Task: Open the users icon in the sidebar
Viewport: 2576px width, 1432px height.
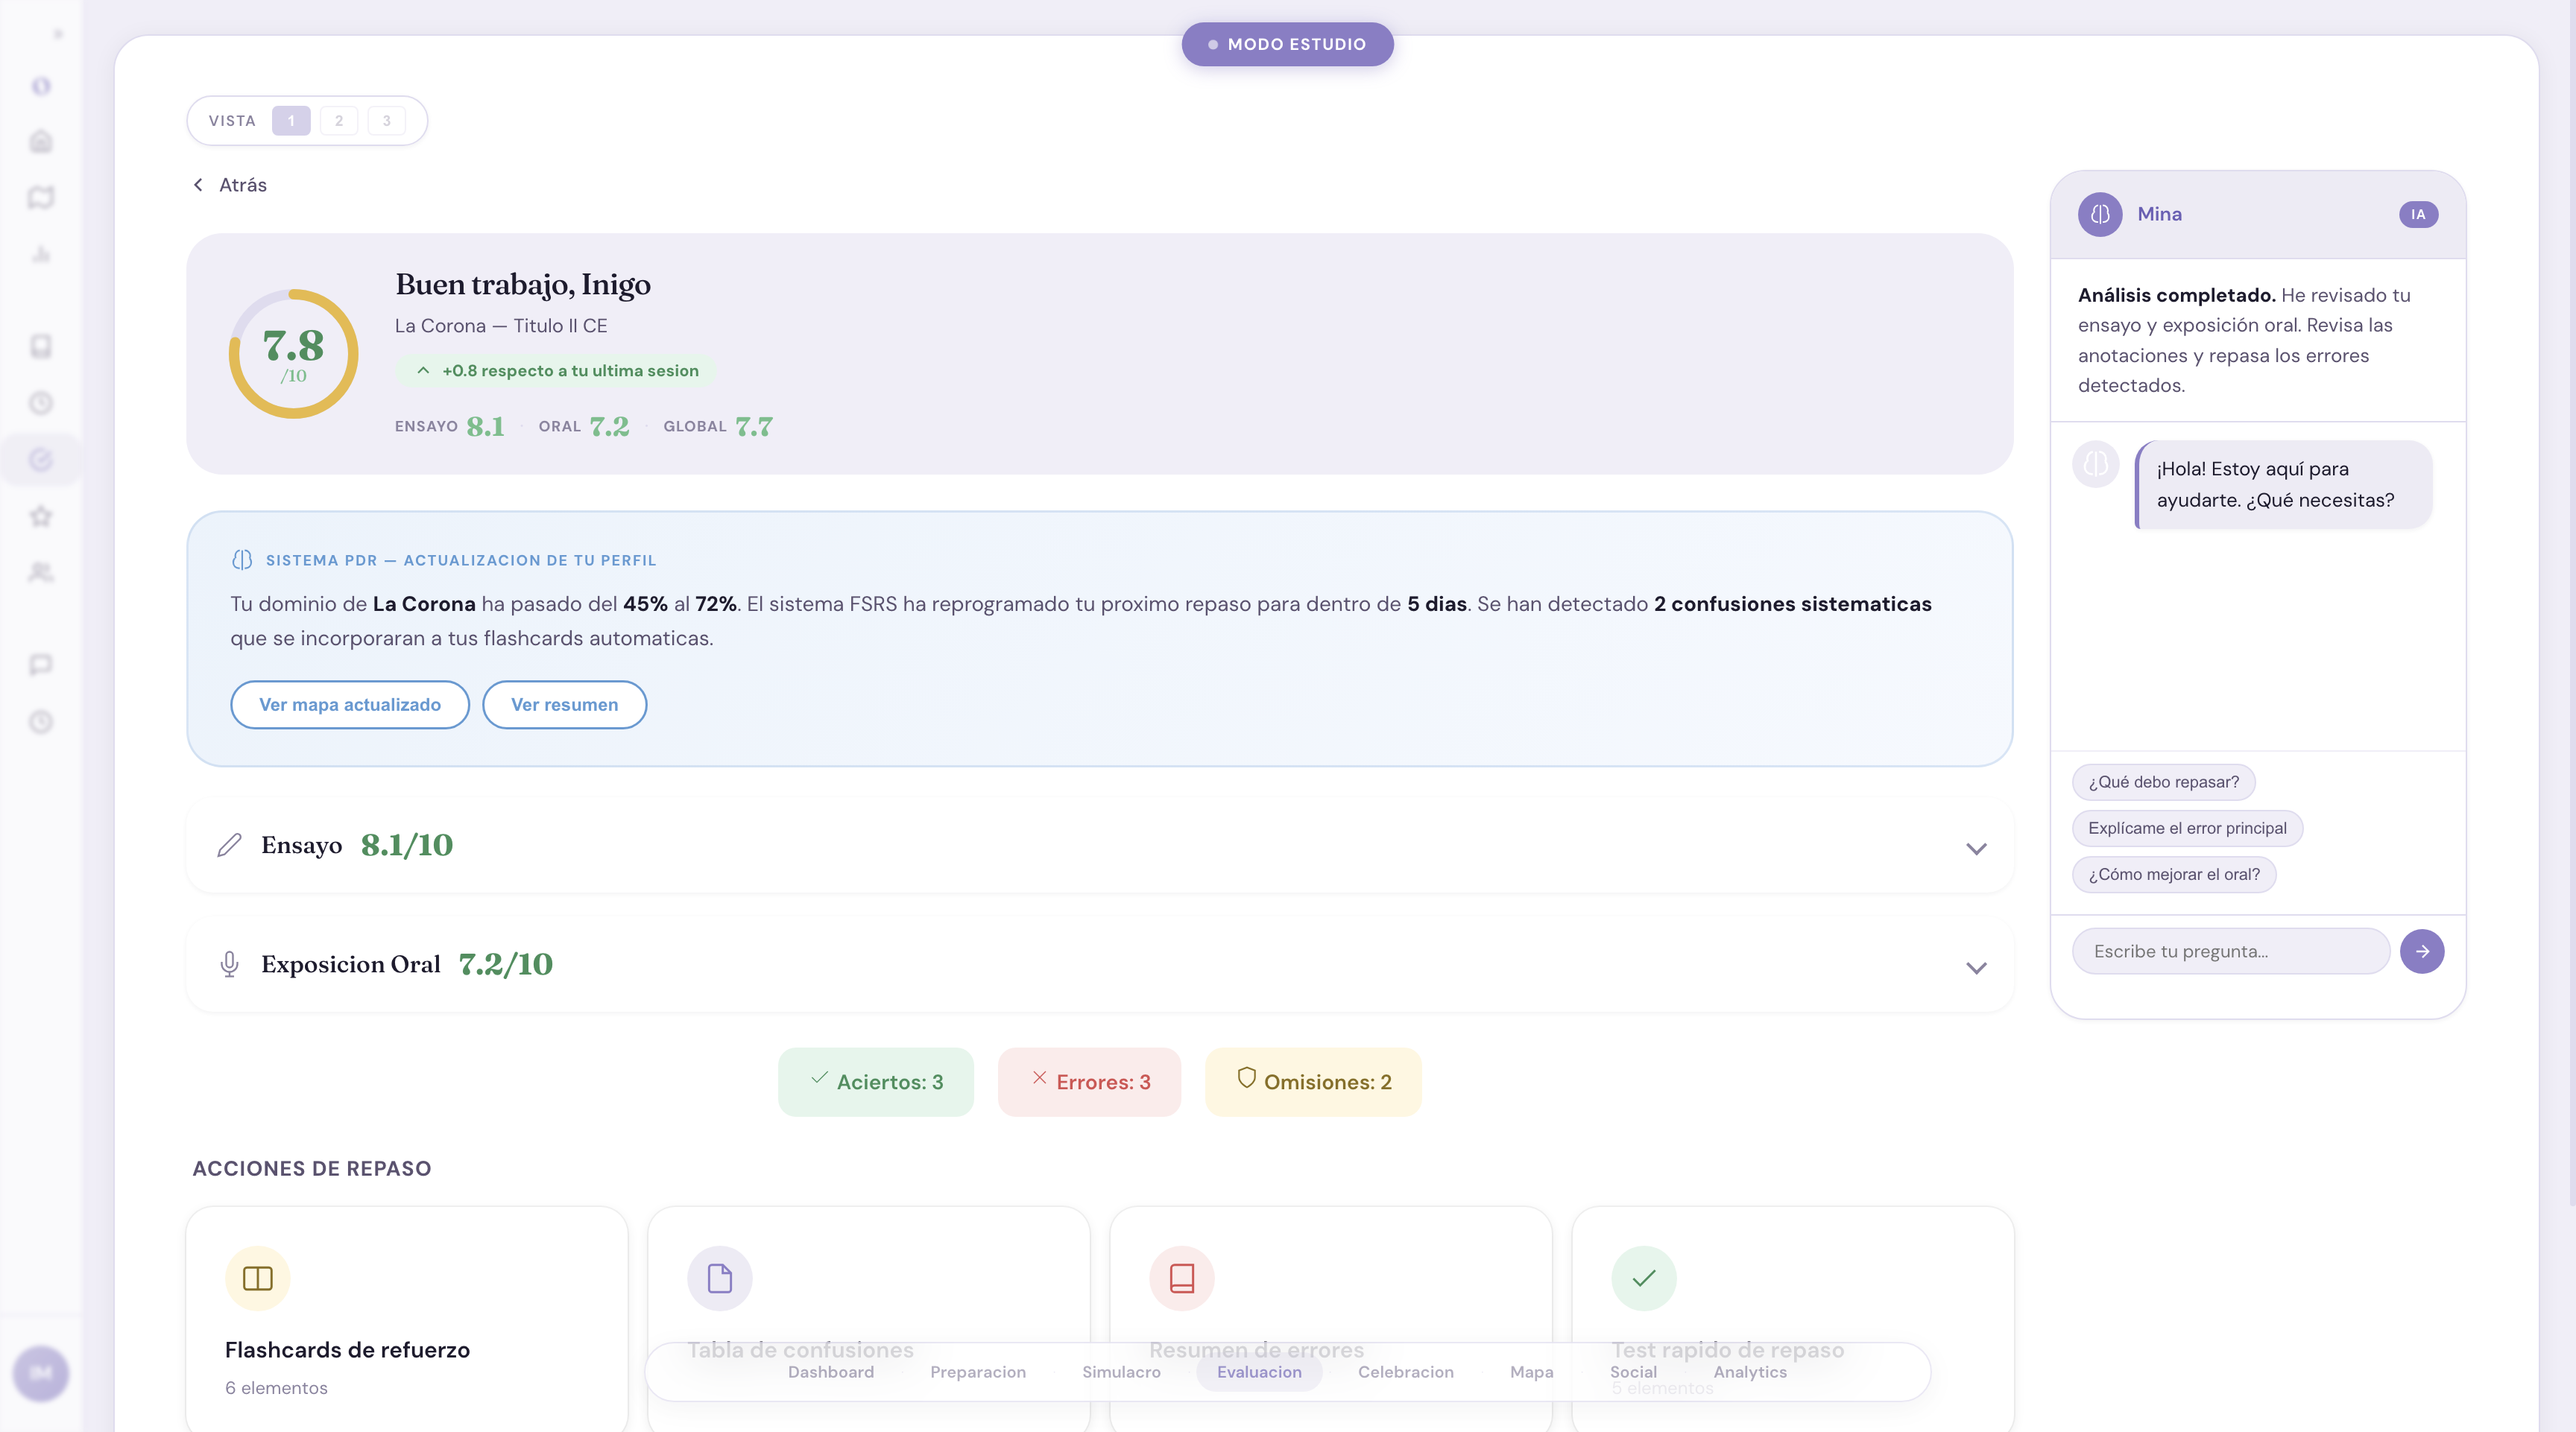Action: (41, 573)
